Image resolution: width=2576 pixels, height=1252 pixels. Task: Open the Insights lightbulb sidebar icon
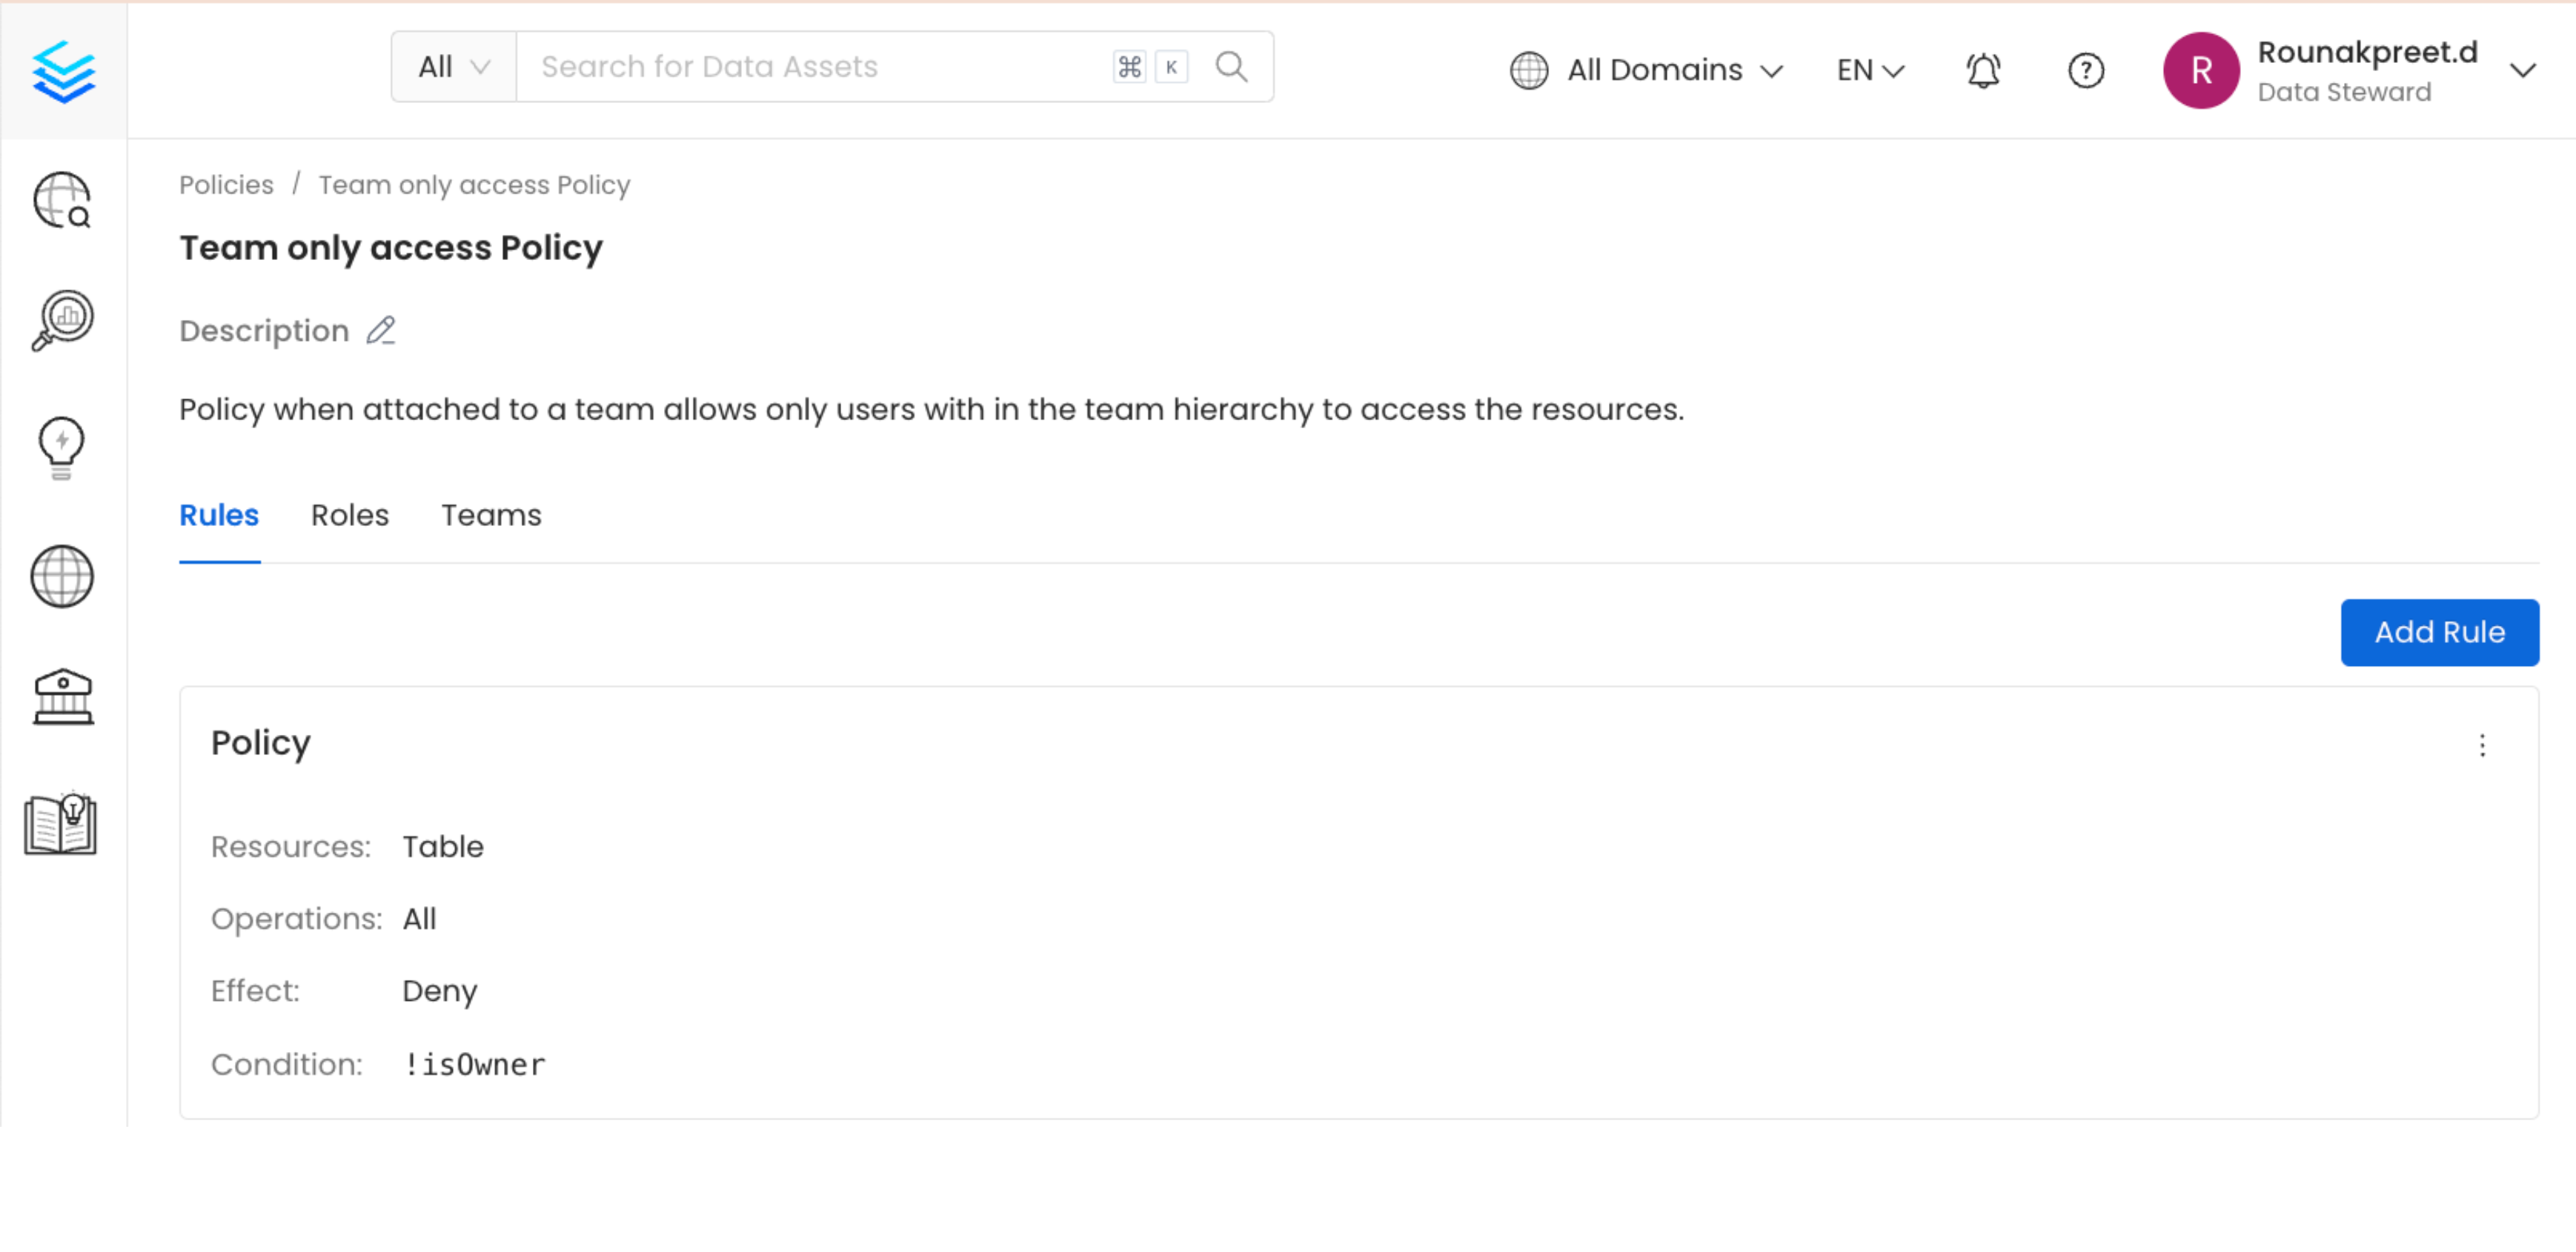coord(61,447)
